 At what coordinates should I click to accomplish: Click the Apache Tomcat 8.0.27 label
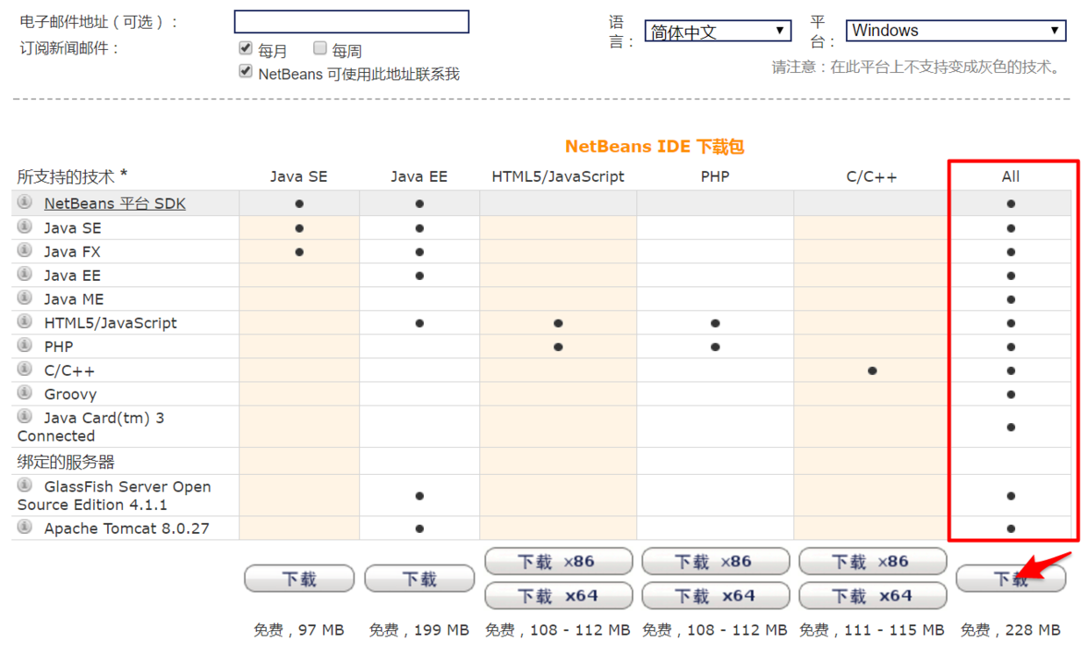coord(126,528)
